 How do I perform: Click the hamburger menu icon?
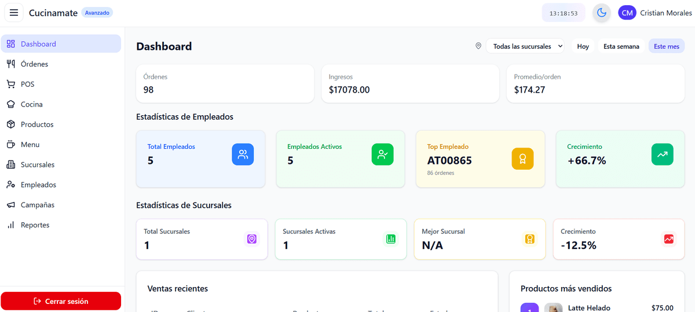coord(14,13)
